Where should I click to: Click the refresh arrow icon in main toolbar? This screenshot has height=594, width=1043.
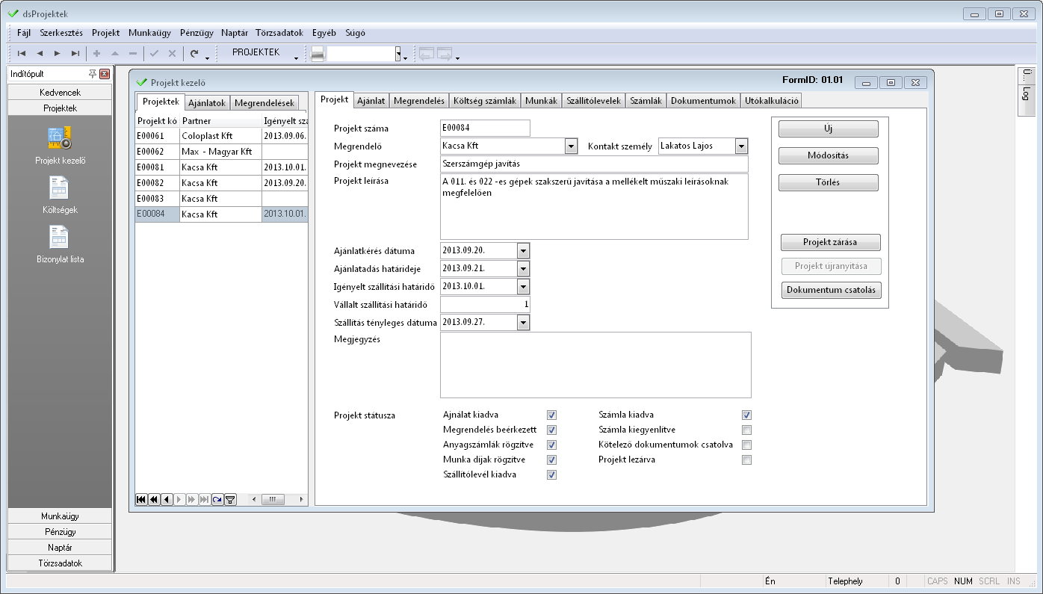[194, 54]
